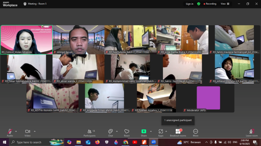Expand video options arrow next to Video
The image size is (261, 146).
coord(35,132)
